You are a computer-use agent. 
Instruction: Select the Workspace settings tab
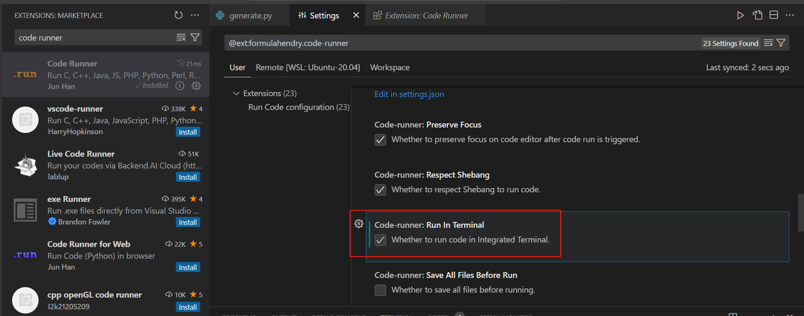click(x=390, y=67)
